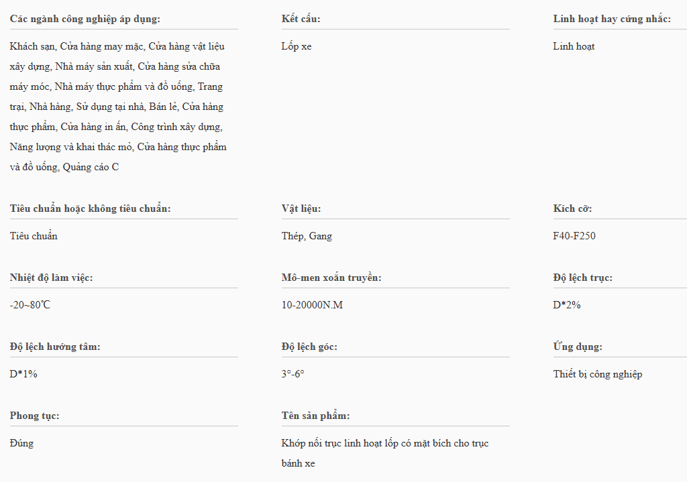Screen dimensions: 687x482
Task: Click the 'Mô-men xoắn truyền:' heading
Action: 331,278
